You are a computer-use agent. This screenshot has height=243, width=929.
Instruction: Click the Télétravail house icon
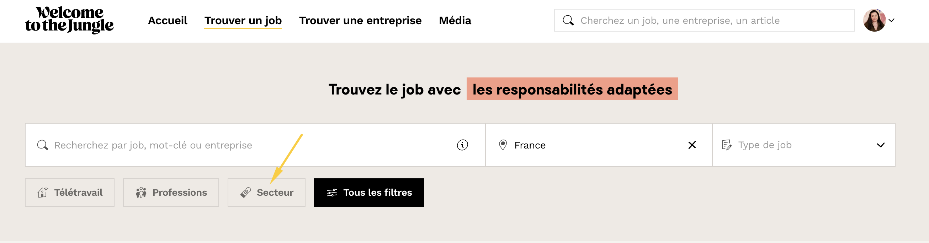(x=43, y=193)
